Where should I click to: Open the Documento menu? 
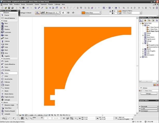coord(30,4)
